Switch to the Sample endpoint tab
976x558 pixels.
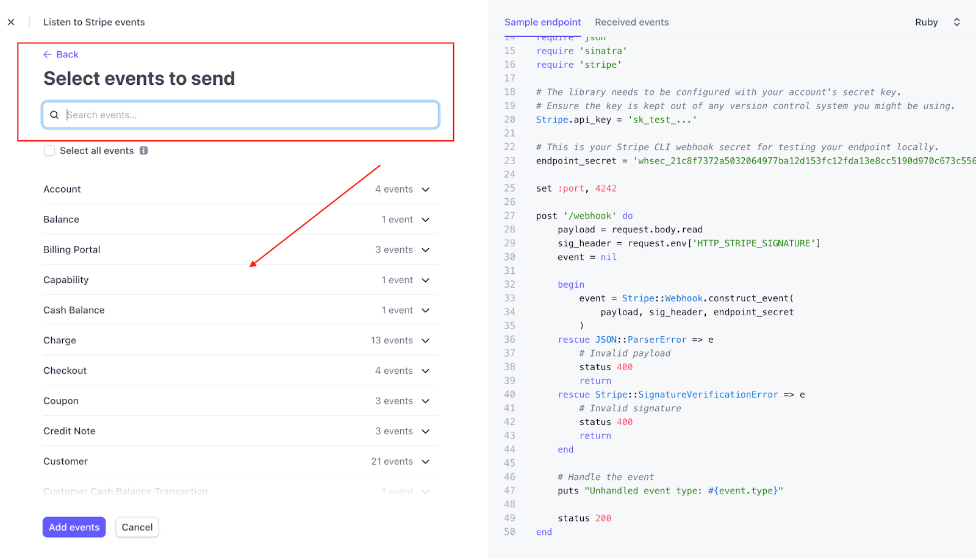542,22
